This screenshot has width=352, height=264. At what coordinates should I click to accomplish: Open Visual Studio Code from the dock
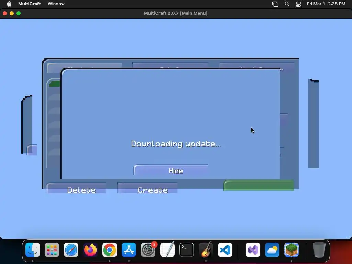225,250
